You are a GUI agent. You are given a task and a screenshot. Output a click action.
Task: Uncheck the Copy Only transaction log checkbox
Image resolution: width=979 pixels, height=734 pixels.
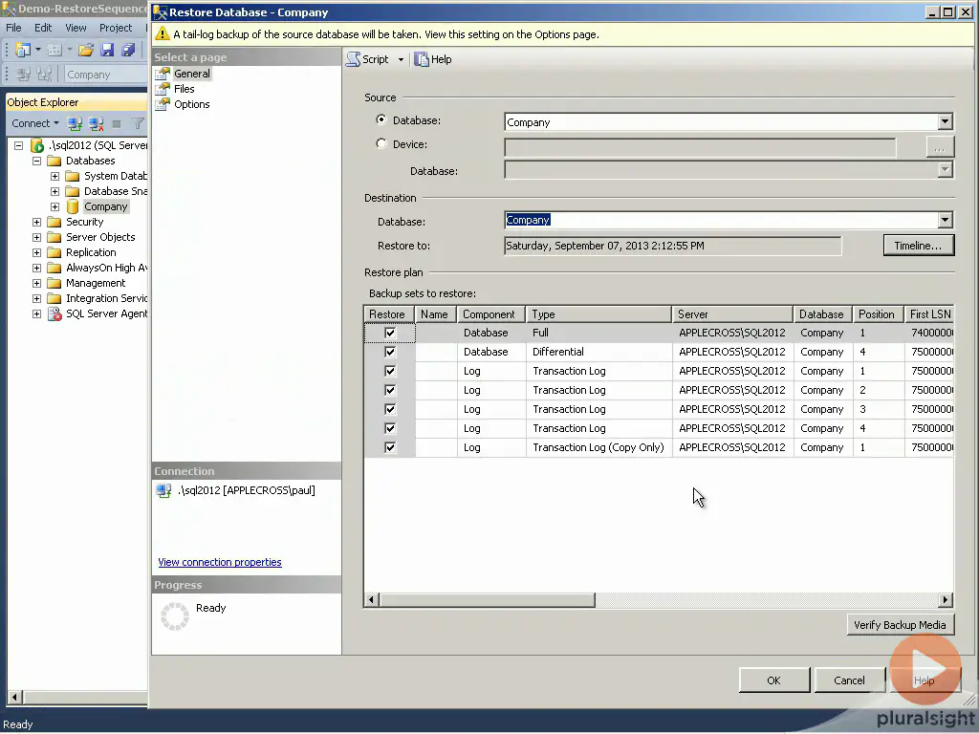coord(390,447)
